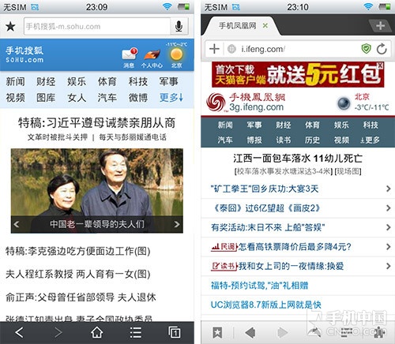Open the tab switcher icon showing 1
The width and height of the screenshot is (395, 344).
pos(175,332)
